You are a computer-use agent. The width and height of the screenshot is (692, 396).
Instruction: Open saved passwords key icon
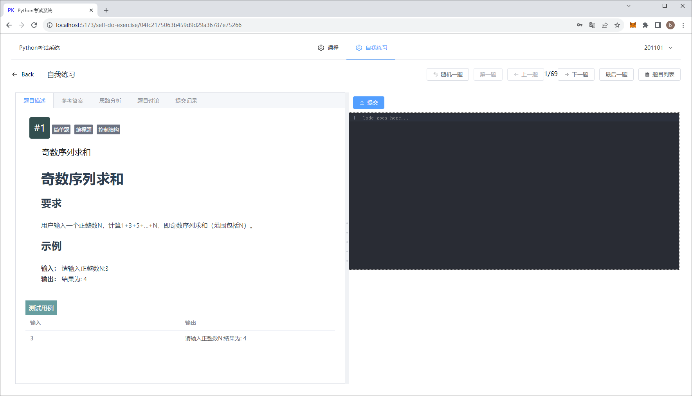[x=580, y=25]
